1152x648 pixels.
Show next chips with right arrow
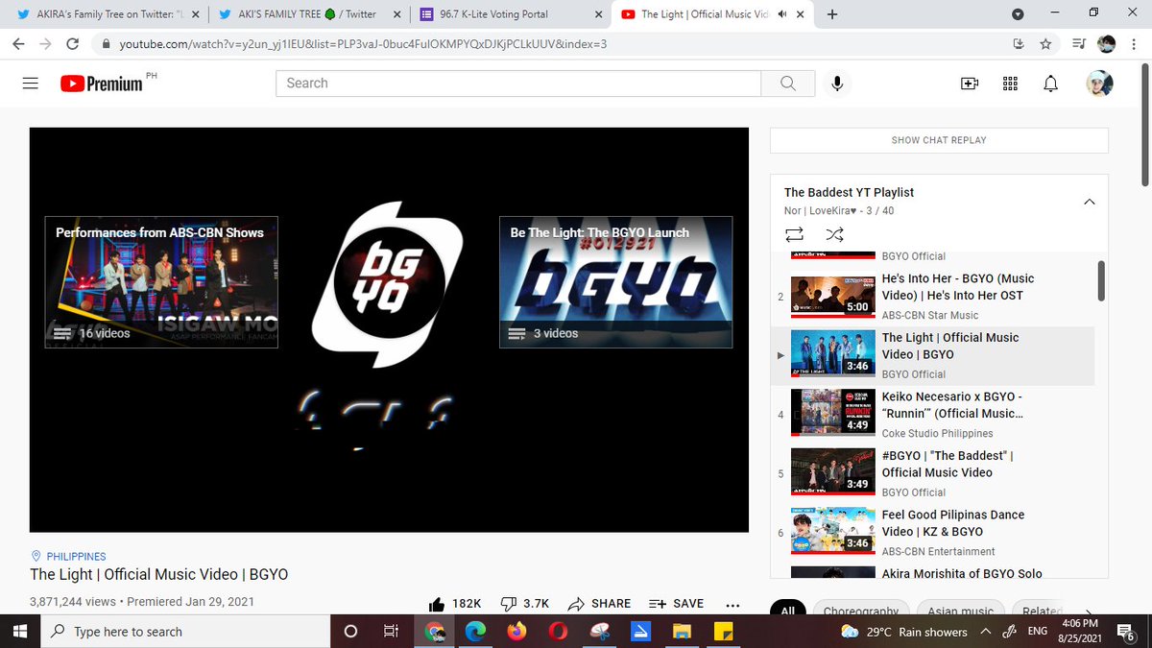point(1088,612)
